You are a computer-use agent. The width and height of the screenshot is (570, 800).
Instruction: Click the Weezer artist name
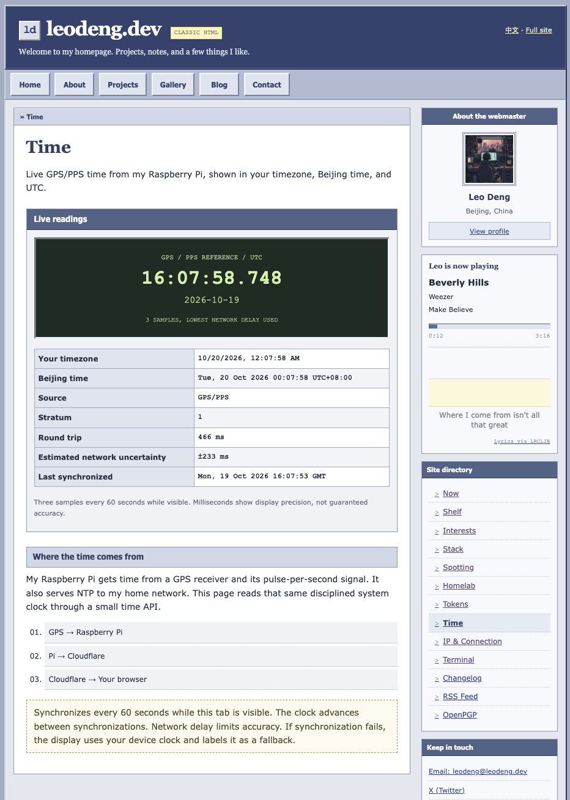[x=441, y=297]
